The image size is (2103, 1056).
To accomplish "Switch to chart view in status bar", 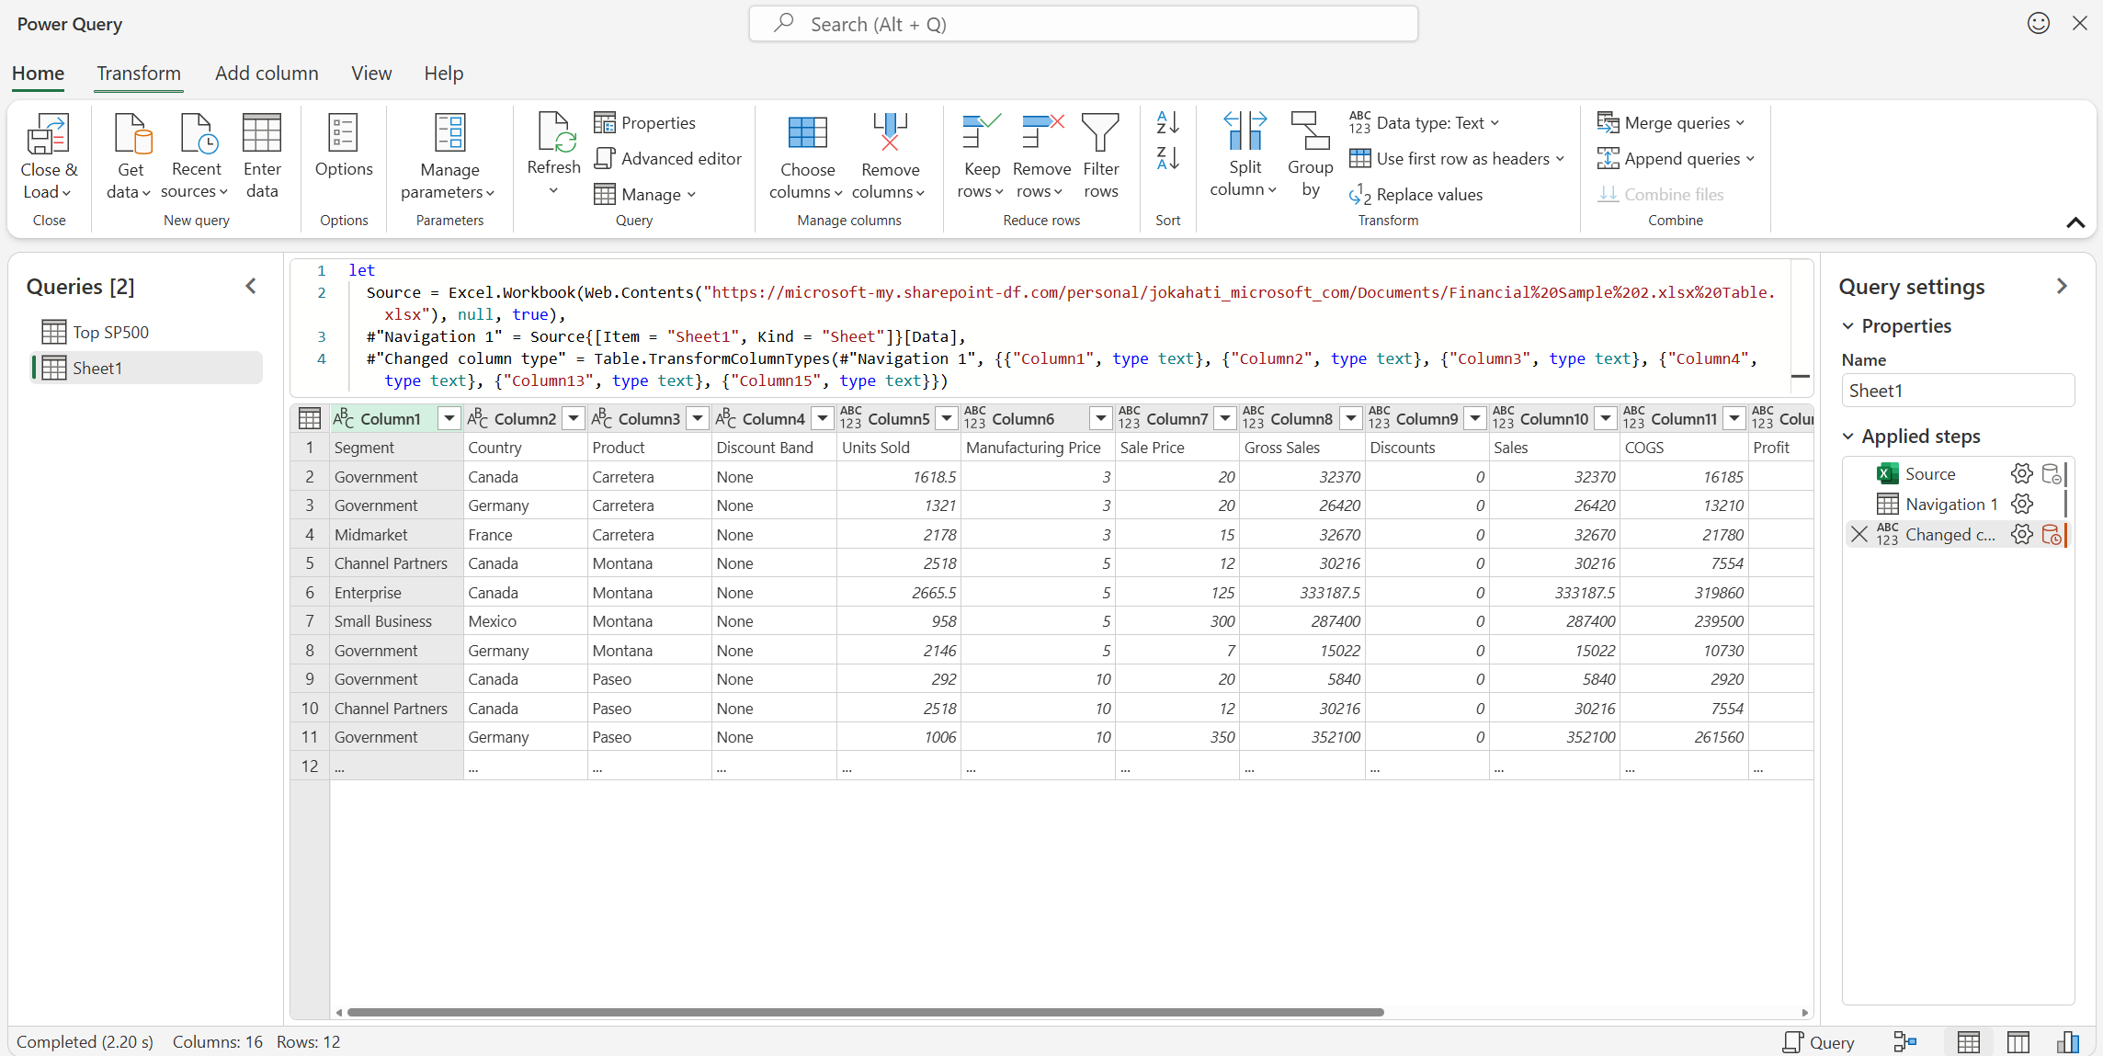I will point(2068,1041).
